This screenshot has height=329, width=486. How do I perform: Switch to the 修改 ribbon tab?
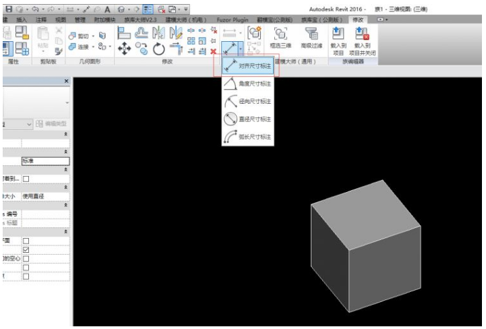click(357, 20)
